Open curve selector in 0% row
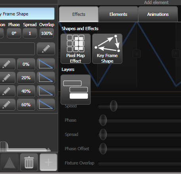 click(46, 64)
